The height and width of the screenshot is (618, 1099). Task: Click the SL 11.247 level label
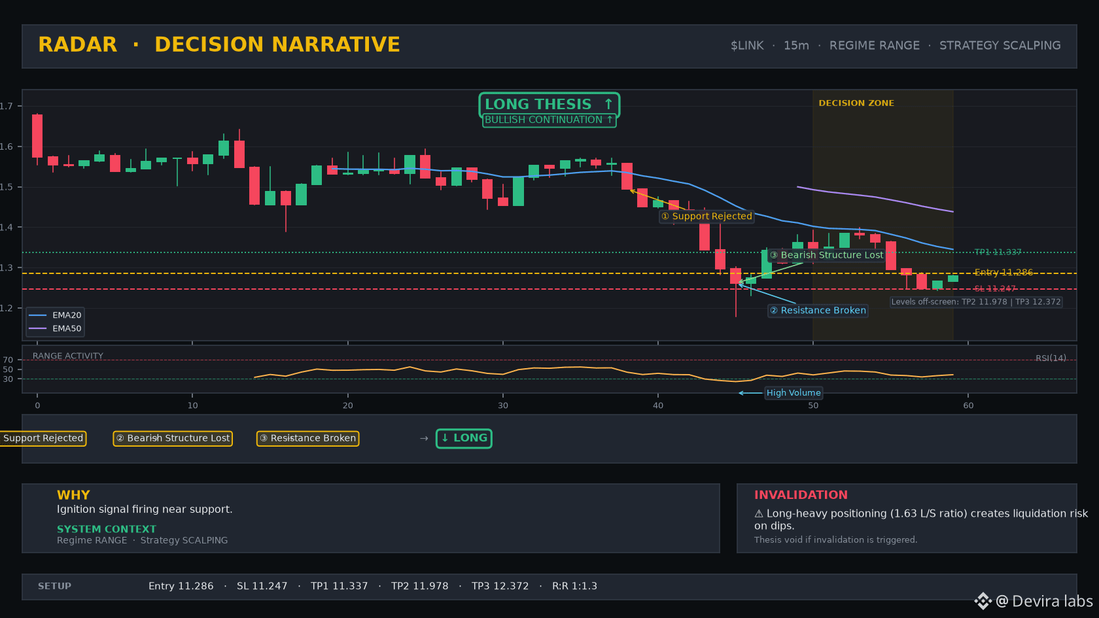995,288
